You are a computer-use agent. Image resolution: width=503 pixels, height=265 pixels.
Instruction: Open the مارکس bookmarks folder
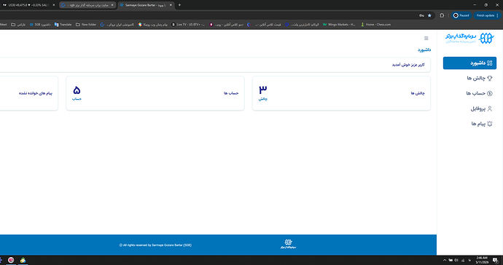[x=18, y=25]
